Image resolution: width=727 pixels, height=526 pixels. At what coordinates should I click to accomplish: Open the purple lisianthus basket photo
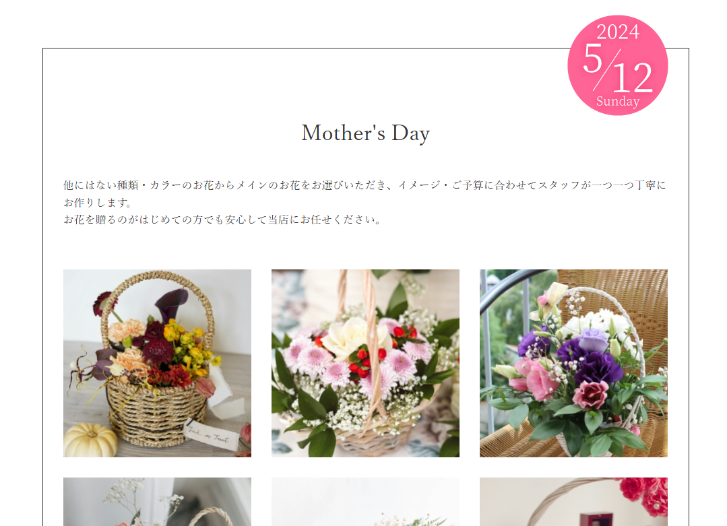[573, 363]
